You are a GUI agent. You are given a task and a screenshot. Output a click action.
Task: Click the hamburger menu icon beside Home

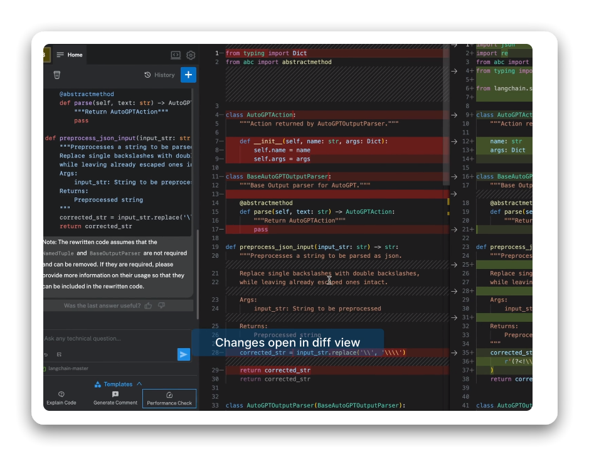click(x=60, y=55)
